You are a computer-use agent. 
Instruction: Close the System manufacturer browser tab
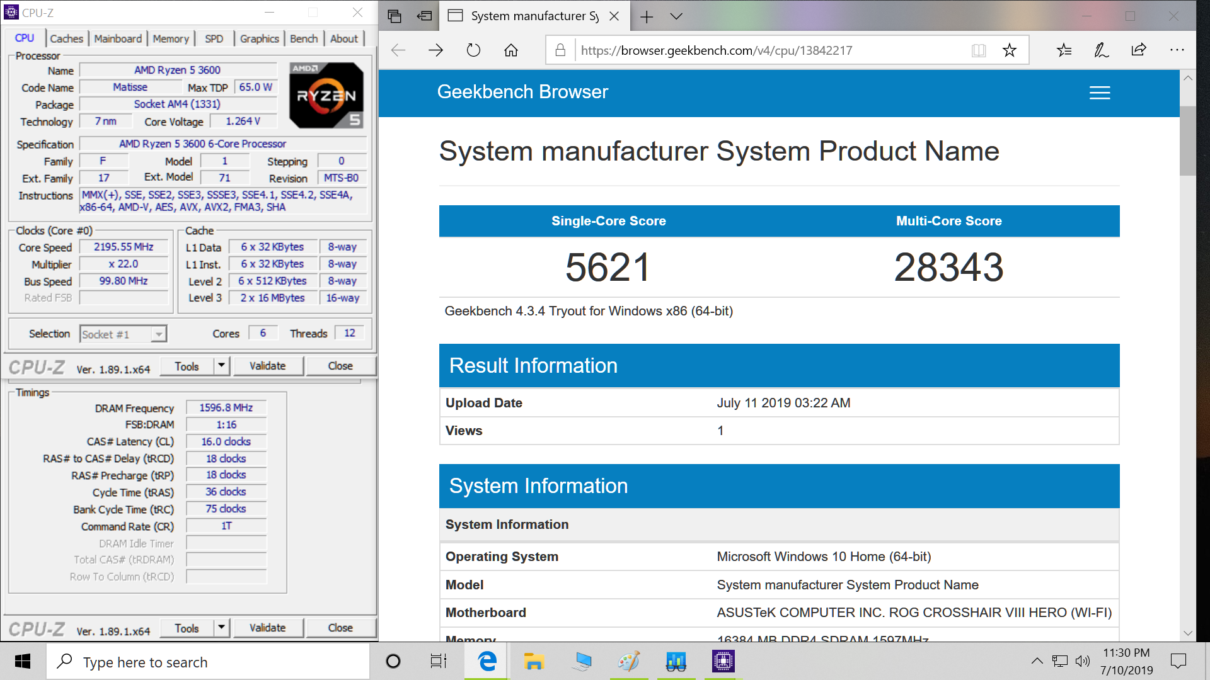tap(614, 16)
